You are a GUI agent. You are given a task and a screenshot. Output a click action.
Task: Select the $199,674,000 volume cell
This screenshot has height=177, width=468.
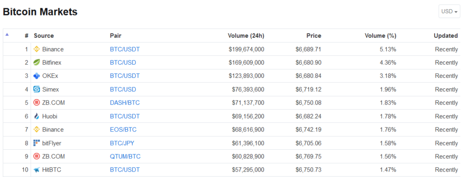tap(246, 49)
